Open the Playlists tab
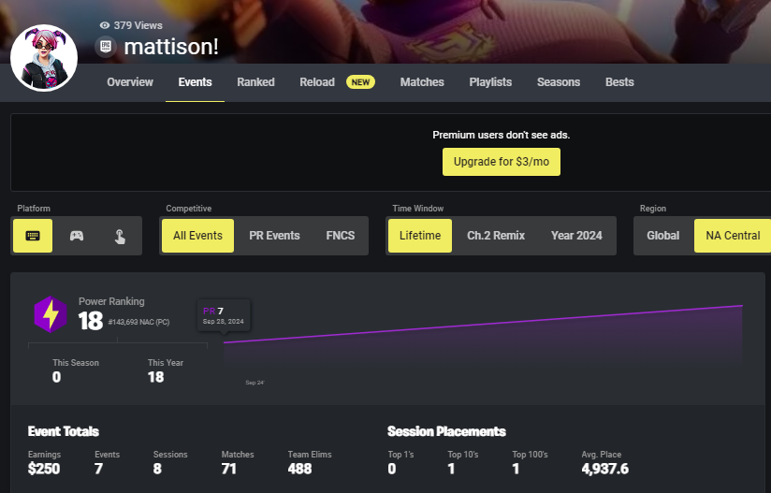This screenshot has height=493, width=771. [490, 82]
